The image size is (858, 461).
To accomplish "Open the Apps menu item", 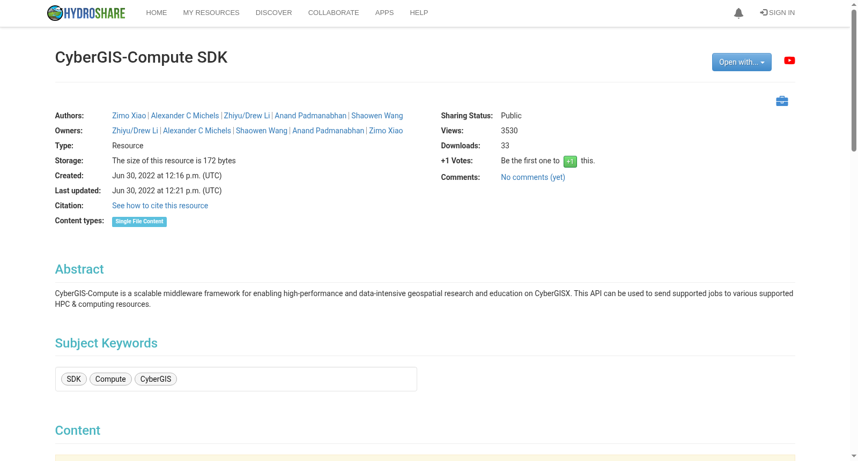I will coord(384,13).
